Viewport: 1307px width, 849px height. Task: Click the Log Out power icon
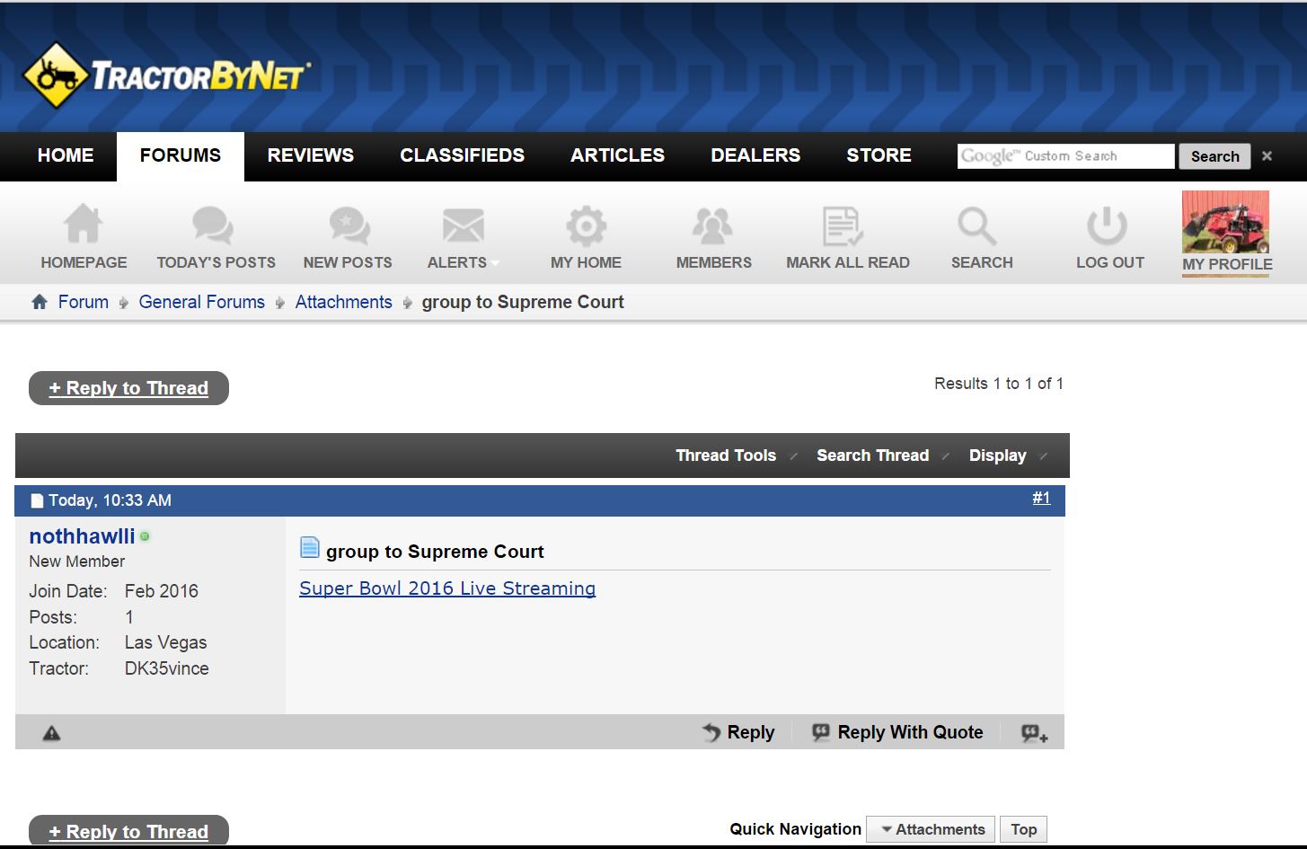(x=1107, y=225)
